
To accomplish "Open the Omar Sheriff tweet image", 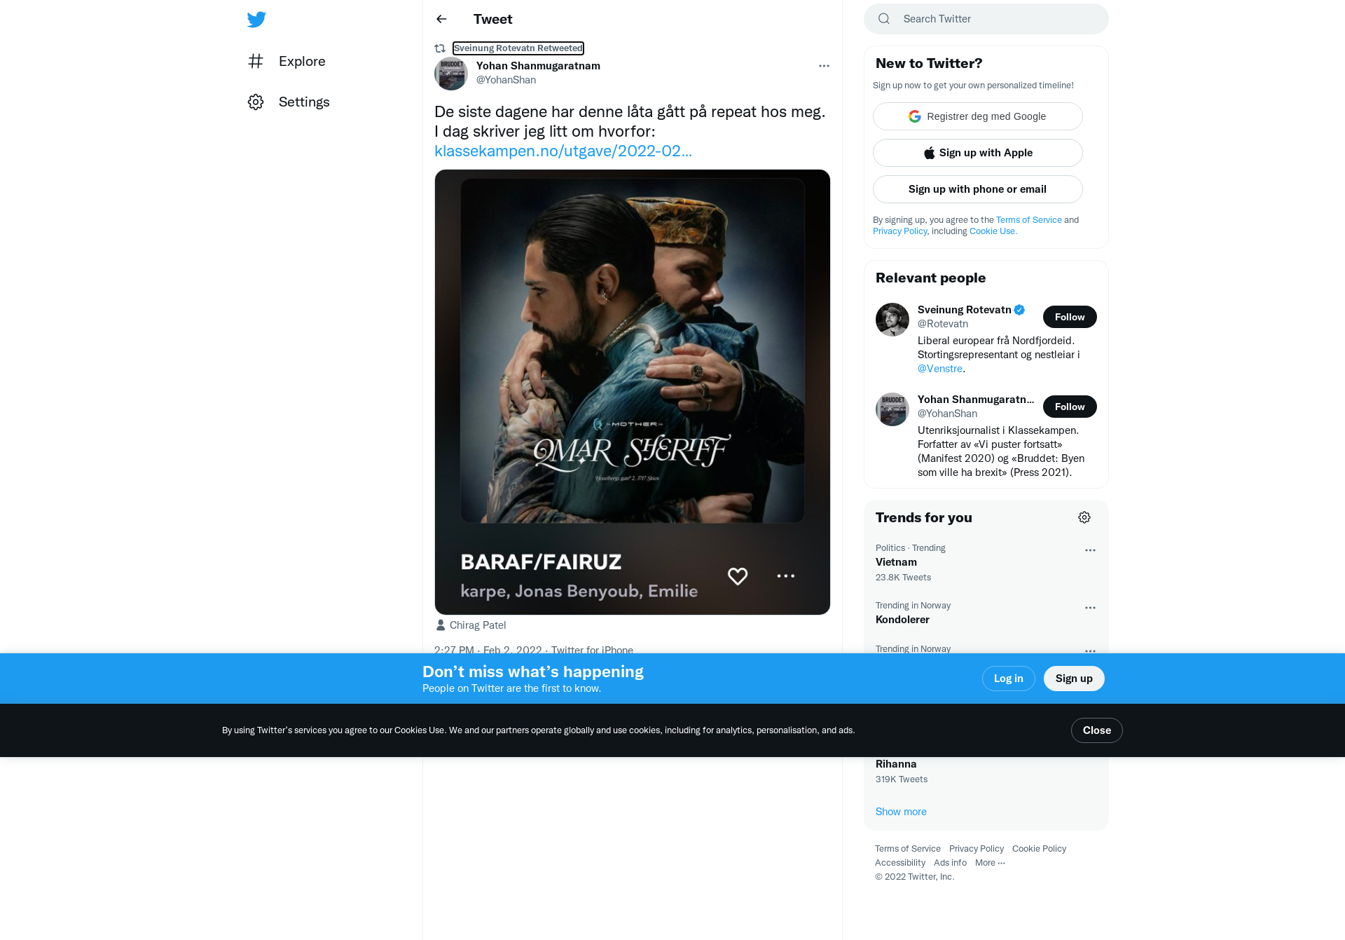I will point(633,392).
